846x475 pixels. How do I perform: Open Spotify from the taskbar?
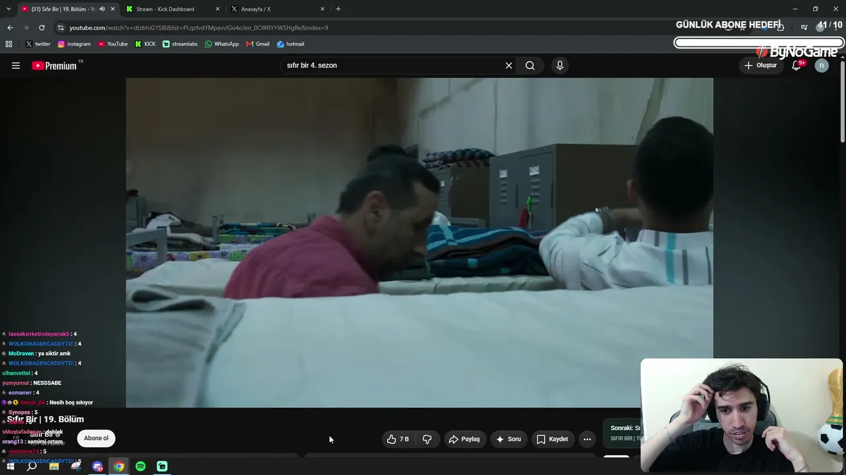tap(141, 466)
